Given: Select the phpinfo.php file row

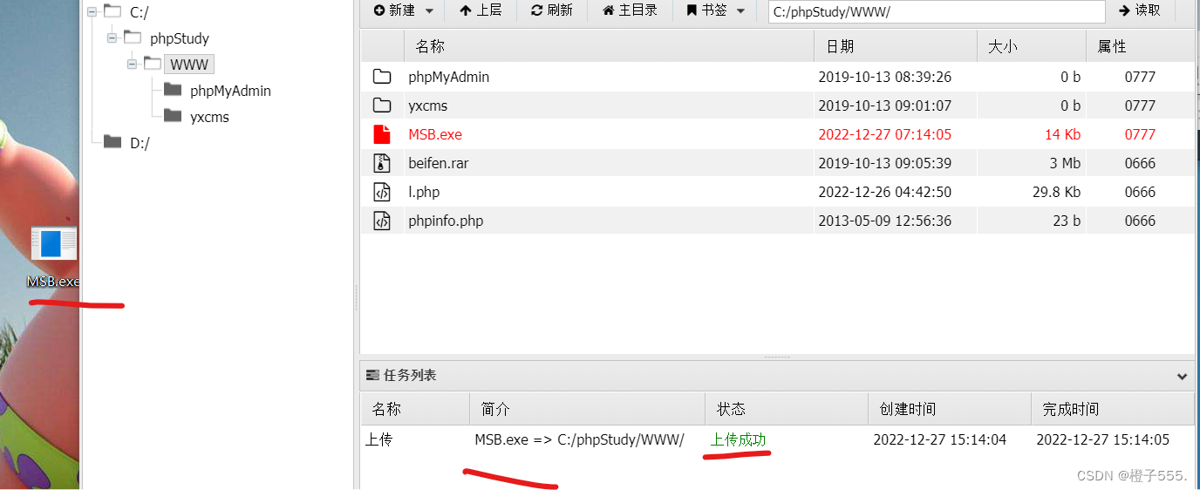Looking at the screenshot, I should click(778, 221).
